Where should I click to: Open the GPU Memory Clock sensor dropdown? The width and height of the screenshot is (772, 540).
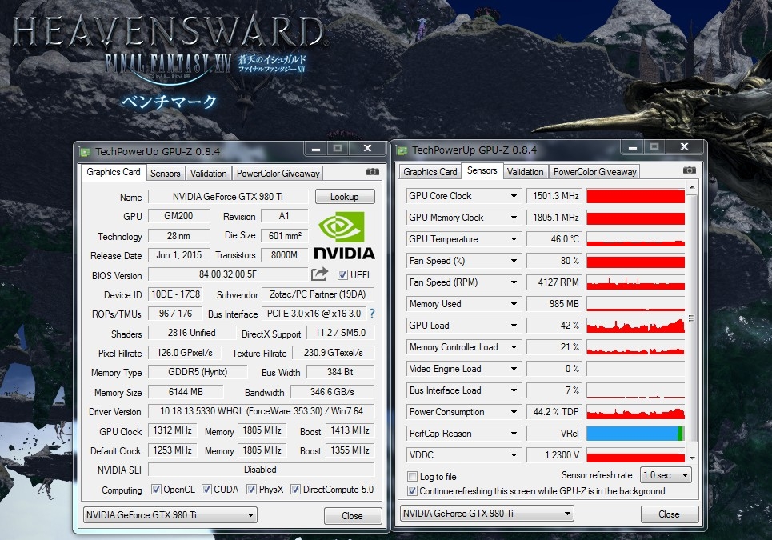click(x=514, y=218)
